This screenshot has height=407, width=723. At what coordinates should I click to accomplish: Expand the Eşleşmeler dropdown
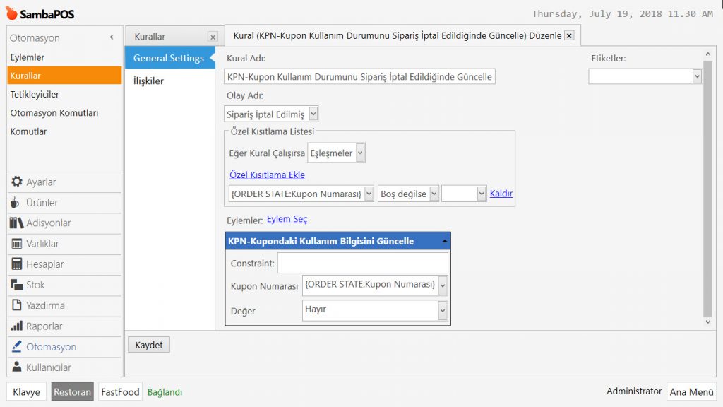click(x=360, y=153)
